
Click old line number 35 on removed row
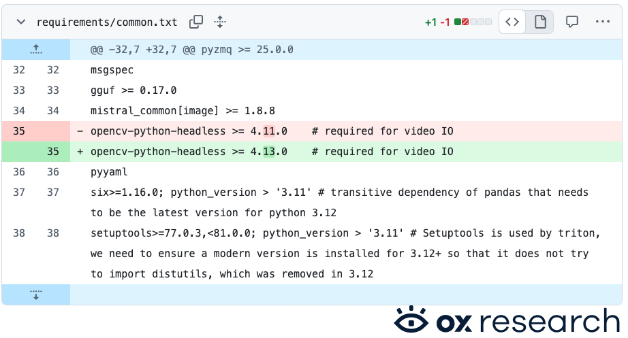19,131
